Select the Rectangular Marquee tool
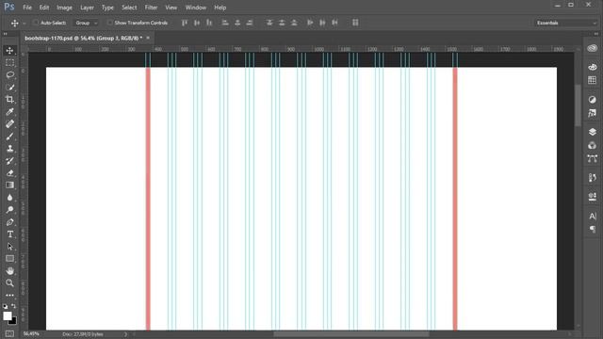This screenshot has height=339, width=603. (x=10, y=63)
